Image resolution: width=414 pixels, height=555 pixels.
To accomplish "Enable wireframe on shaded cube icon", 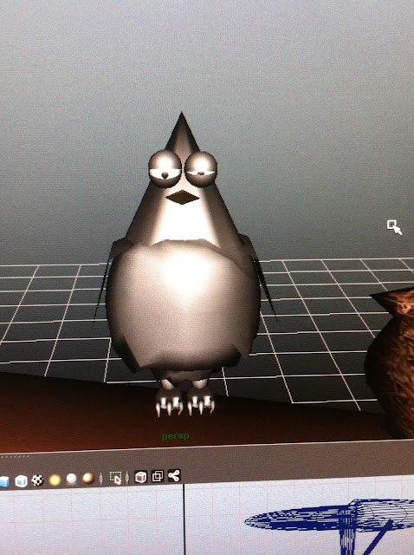I will click(x=21, y=480).
